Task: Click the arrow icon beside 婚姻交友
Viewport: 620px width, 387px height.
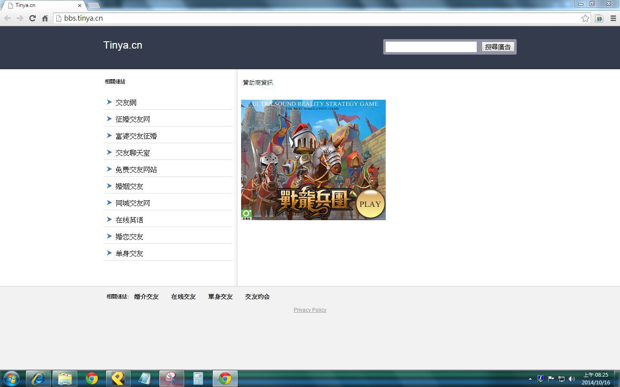Action: point(109,186)
